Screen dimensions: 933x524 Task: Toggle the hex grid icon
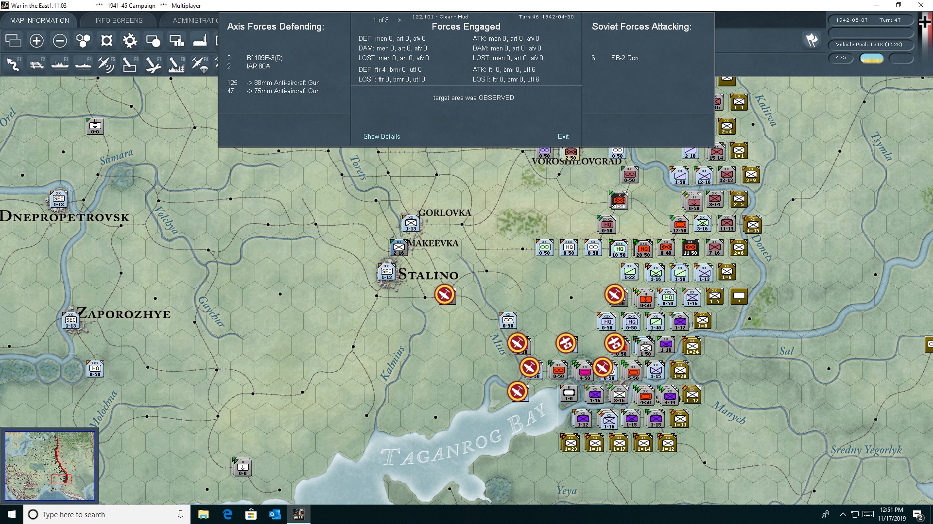click(x=83, y=41)
